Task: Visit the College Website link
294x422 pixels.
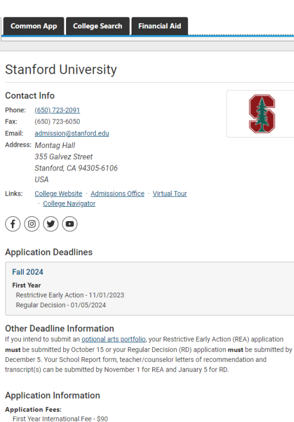Action: (58, 194)
